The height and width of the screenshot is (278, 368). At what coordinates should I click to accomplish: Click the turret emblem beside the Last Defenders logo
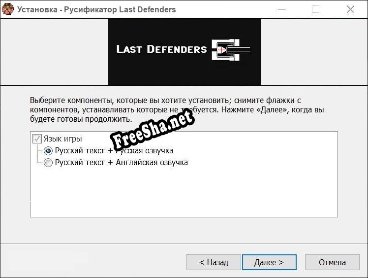(231, 50)
